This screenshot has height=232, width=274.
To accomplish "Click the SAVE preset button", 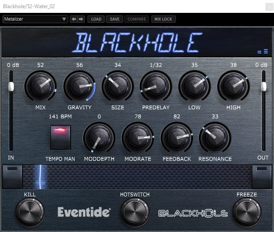I will (114, 19).
